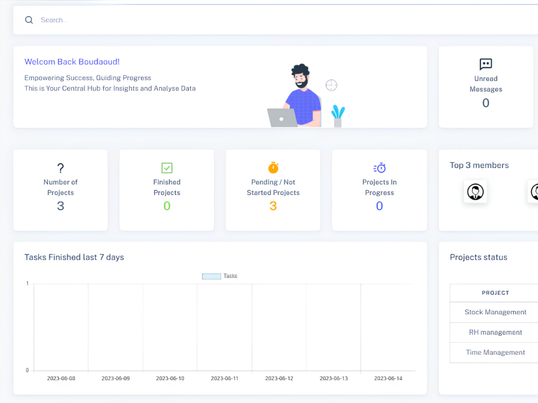
Task: Select the first Top 3 members avatar
Action: coord(475,192)
